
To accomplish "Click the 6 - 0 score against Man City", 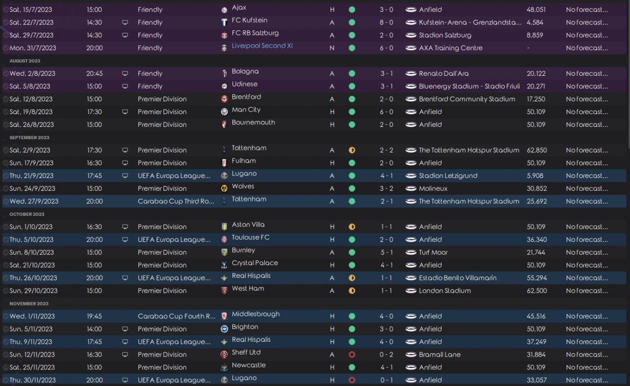I will coord(386,112).
